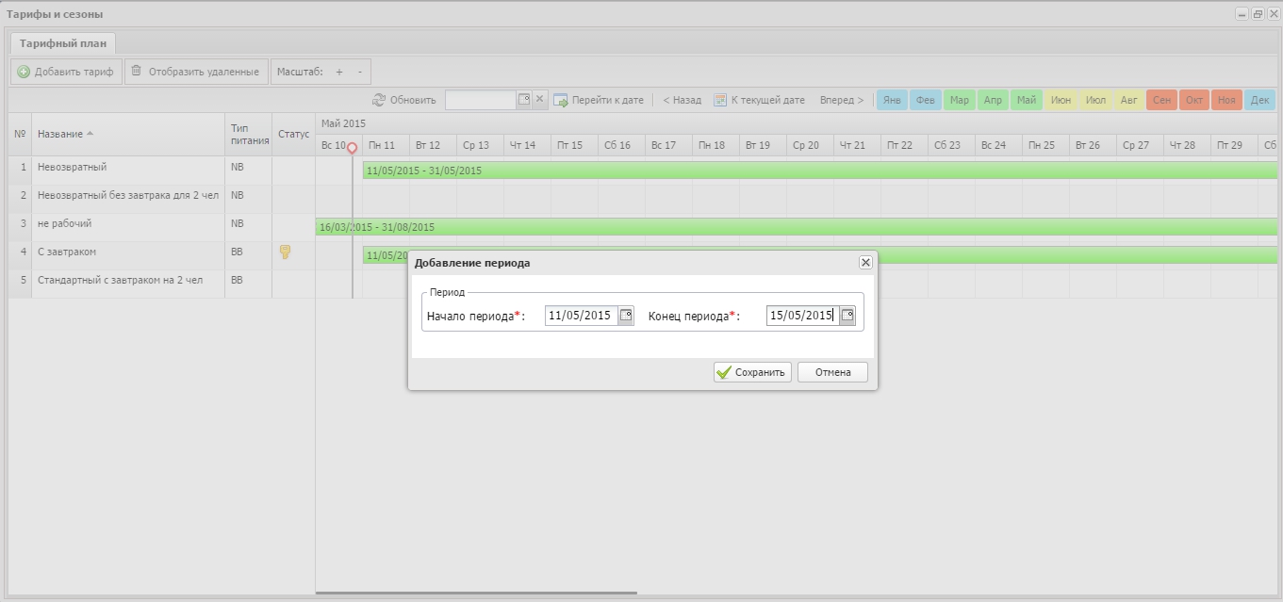This screenshot has width=1283, height=602.
Task: Zoom out timeline with Масштаб minus
Action: click(359, 72)
